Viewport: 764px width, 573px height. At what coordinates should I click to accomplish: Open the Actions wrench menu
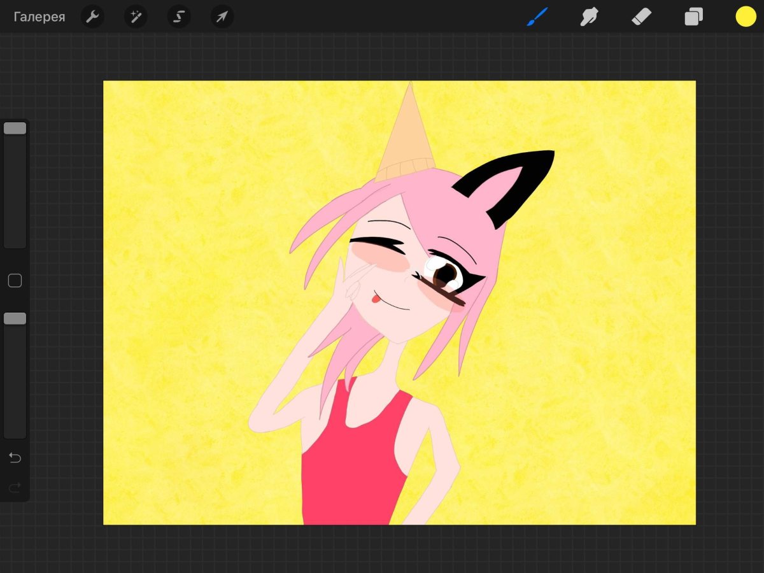click(92, 17)
